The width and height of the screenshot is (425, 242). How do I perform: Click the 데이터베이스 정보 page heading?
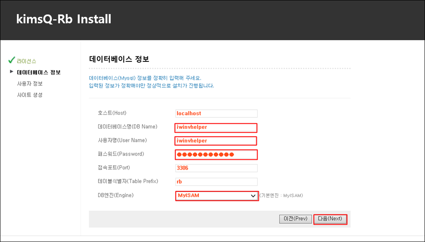pos(119,59)
